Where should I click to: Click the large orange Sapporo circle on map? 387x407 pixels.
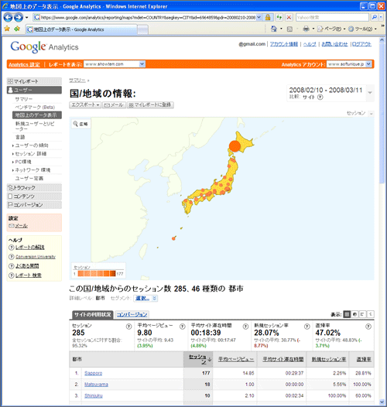tap(235, 146)
